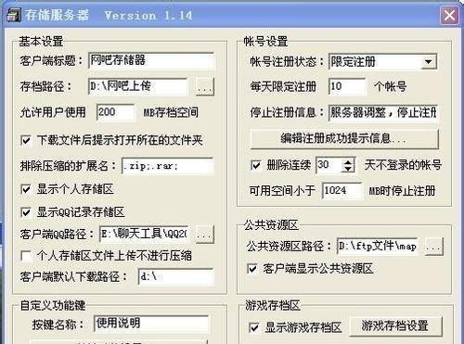Toggle 显示游戏存档区 checkbox
Viewport: 464px width, 344px height.
point(254,327)
